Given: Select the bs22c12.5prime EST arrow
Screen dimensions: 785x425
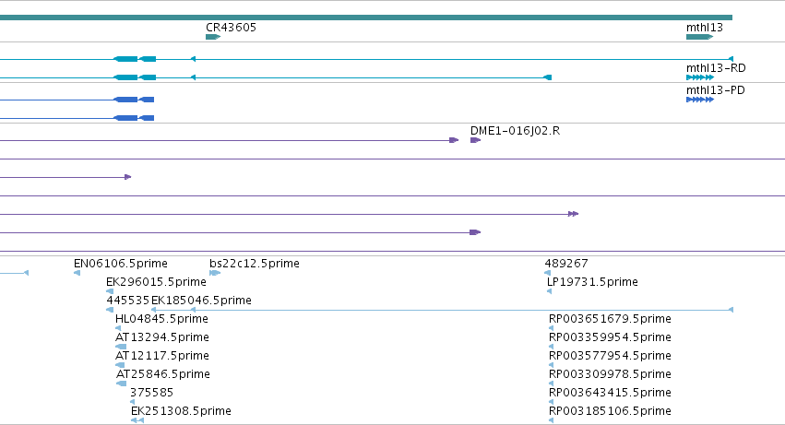Looking at the screenshot, I should (215, 273).
